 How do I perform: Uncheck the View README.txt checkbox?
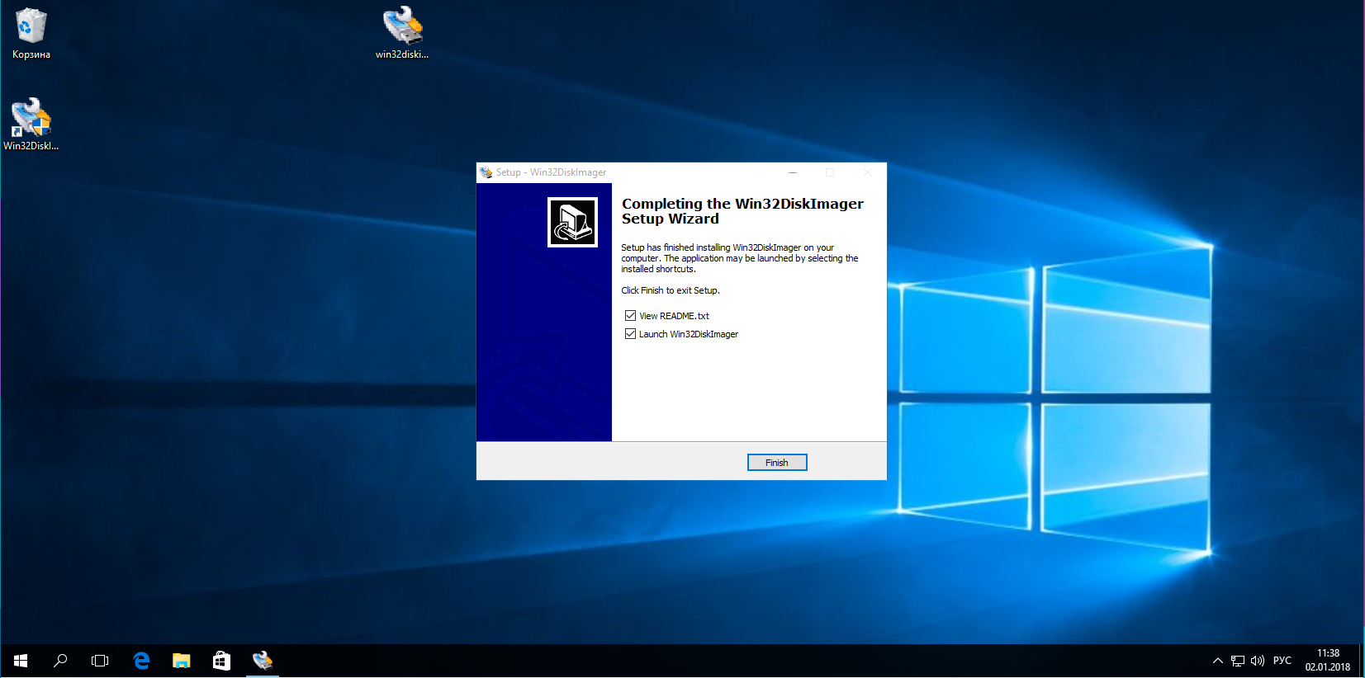(x=630, y=316)
